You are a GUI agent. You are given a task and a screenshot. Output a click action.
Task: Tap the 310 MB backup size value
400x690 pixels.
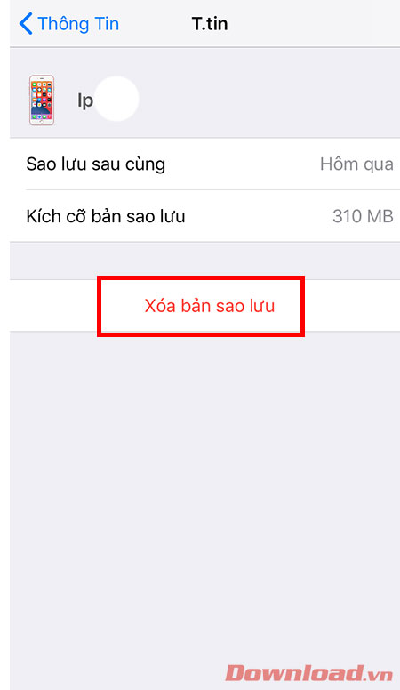(363, 216)
